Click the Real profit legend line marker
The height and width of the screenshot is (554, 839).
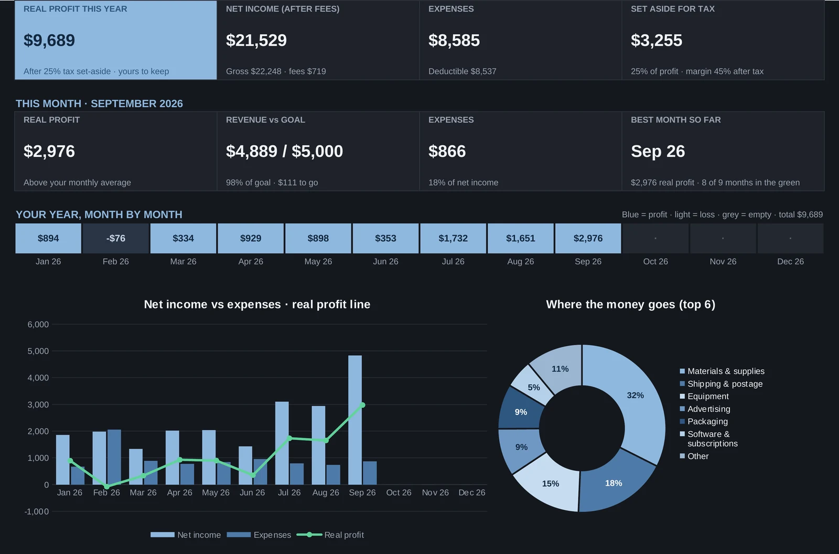pos(309,535)
